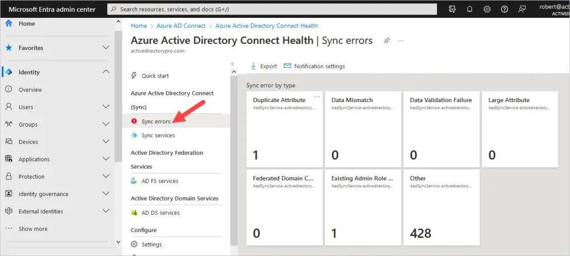Expand the Applications submenu
570x256 pixels.
(x=106, y=159)
